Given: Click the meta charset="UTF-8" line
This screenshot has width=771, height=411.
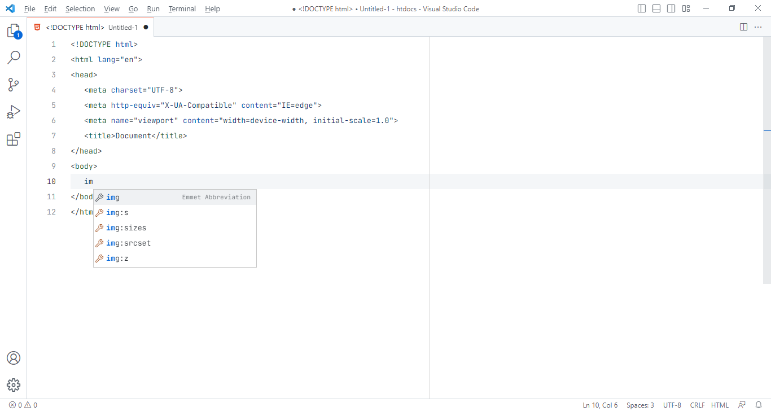Looking at the screenshot, I should tap(134, 90).
